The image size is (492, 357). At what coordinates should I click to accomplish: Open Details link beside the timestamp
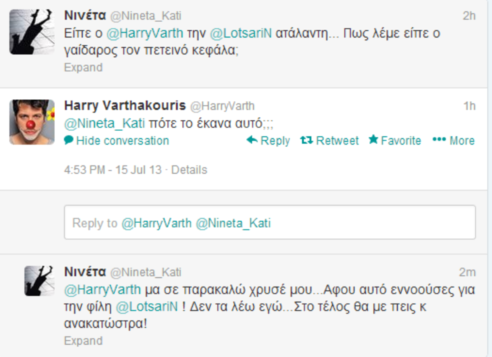[x=189, y=170]
